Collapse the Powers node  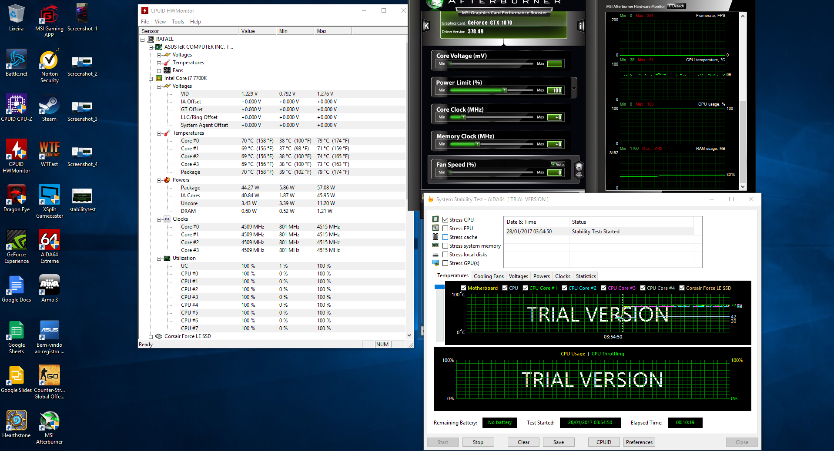pos(159,180)
